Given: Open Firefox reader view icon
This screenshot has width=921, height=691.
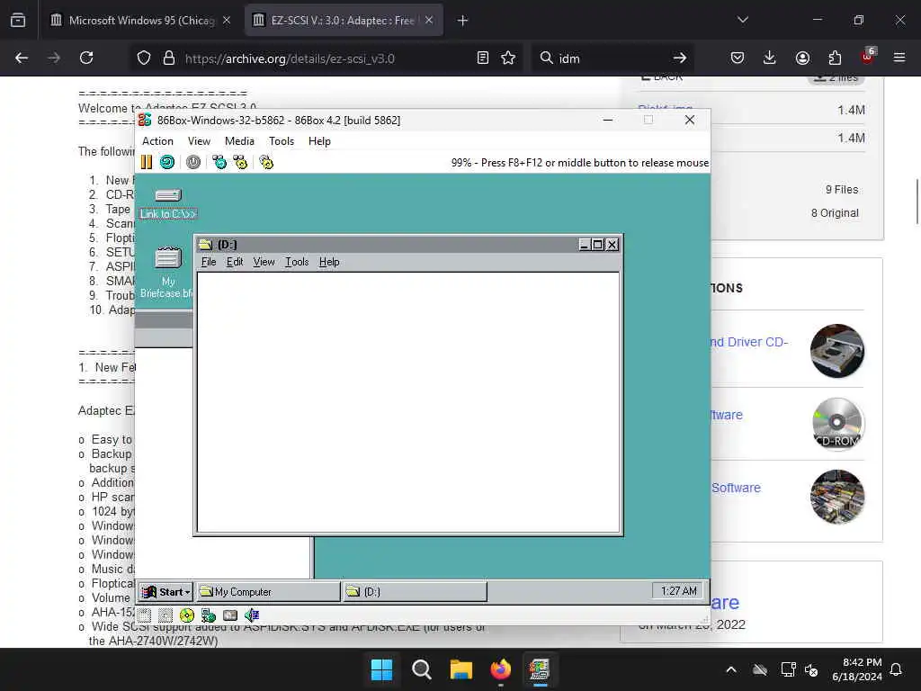Looking at the screenshot, I should tap(483, 58).
